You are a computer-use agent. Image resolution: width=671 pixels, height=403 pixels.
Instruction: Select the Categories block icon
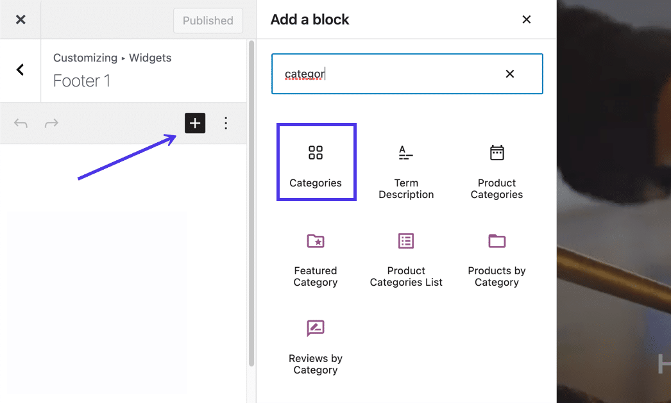315,152
